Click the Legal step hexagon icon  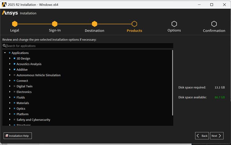click(x=15, y=24)
